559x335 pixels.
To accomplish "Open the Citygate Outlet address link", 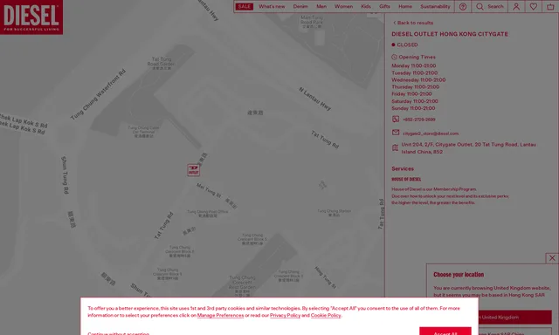I will coord(468,148).
